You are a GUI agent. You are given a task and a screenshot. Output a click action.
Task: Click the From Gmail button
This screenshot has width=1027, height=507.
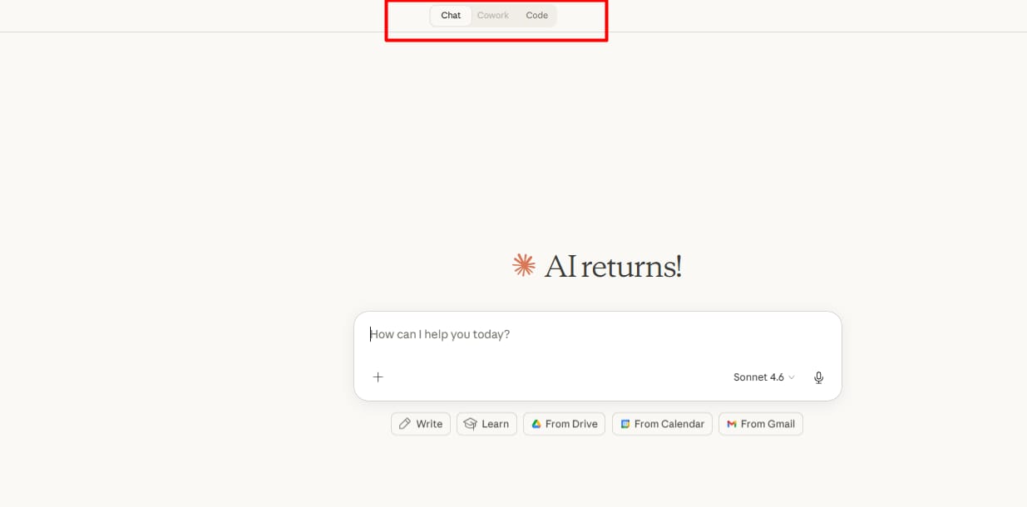click(761, 424)
